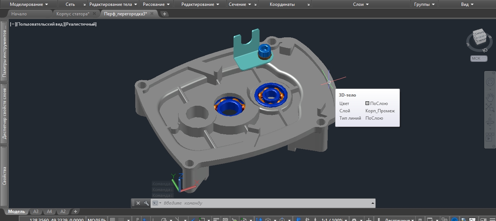Open ShowMotion in the navigation bar
Image resolution: width=496 pixels, height=221 pixels.
490,137
